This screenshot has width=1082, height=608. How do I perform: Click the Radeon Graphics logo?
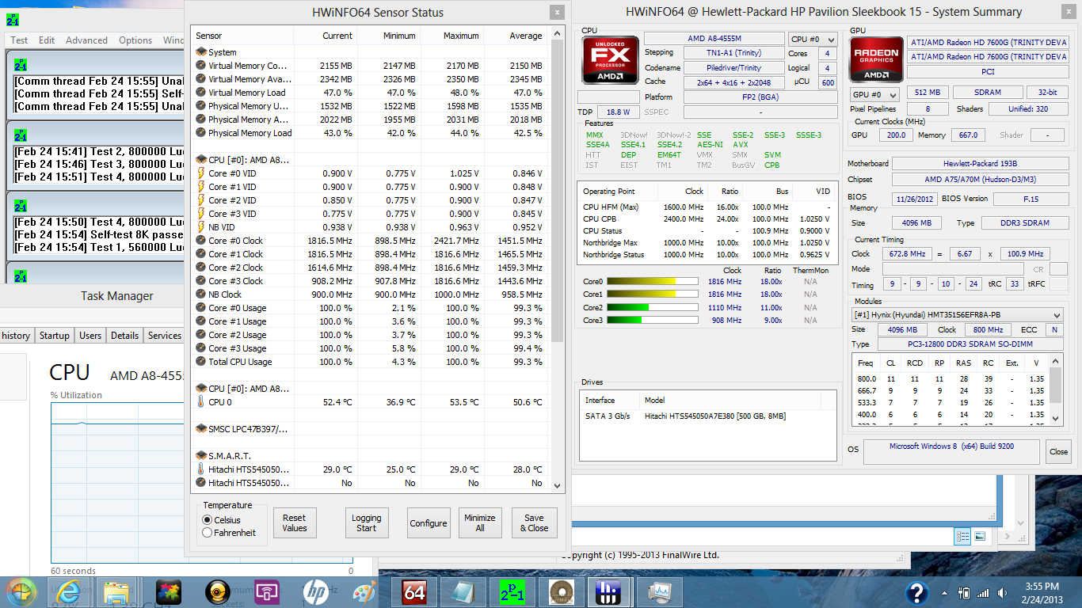875,59
